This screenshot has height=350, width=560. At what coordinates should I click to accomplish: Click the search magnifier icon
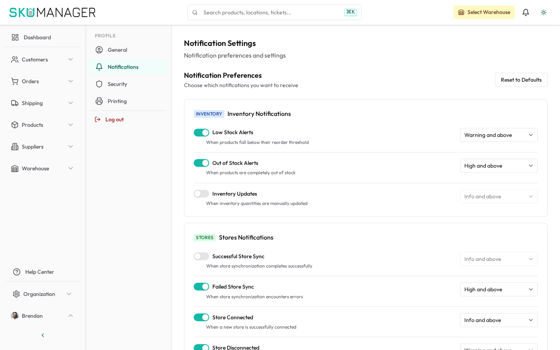pos(195,12)
